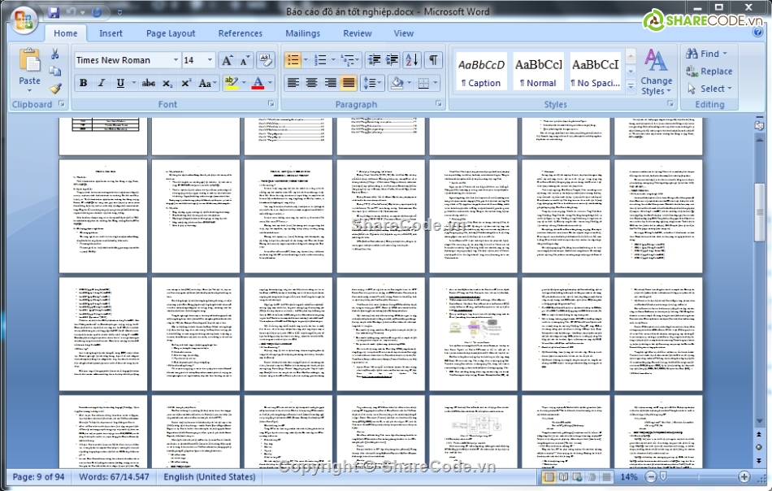The width and height of the screenshot is (772, 491).
Task: Open highlight color dropdown arrow
Action: tap(244, 83)
